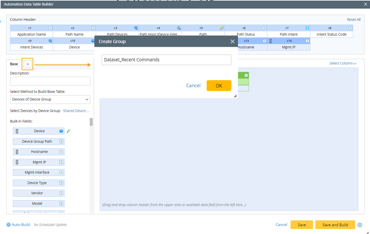This screenshot has height=234, width=370.
Task: Click the Auto-Build clock icon
Action: [x=8, y=225]
